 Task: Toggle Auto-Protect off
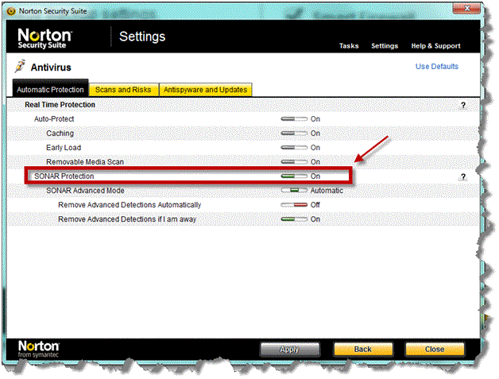294,119
